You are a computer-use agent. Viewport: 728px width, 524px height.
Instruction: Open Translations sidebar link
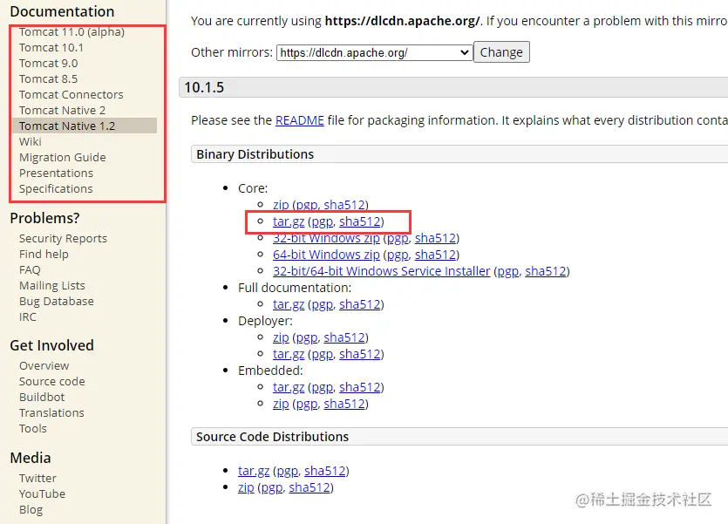pos(51,413)
